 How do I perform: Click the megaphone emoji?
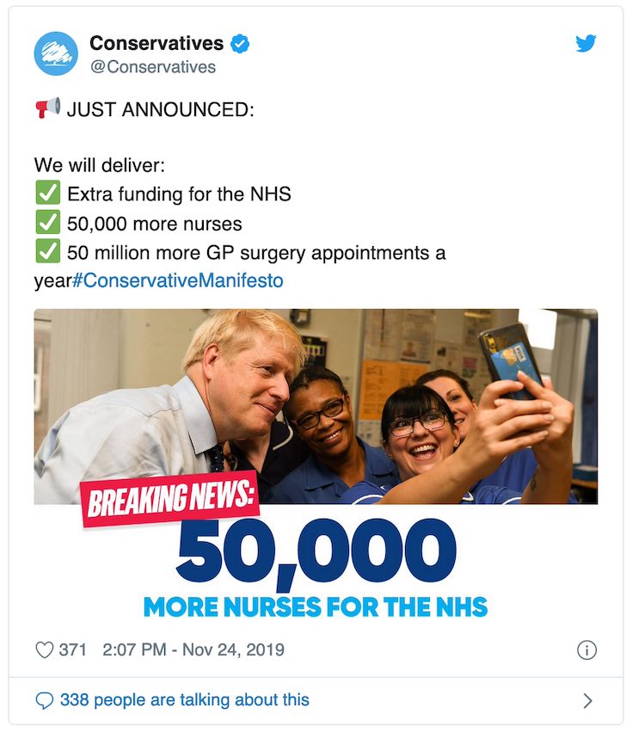pyautogui.click(x=47, y=109)
